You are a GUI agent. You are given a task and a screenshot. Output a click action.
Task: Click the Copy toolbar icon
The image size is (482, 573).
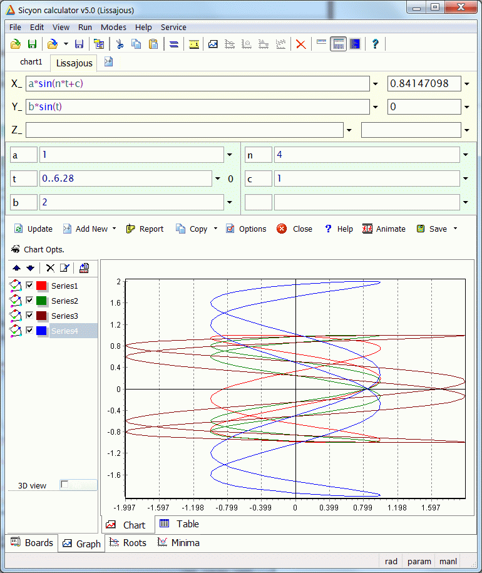136,44
